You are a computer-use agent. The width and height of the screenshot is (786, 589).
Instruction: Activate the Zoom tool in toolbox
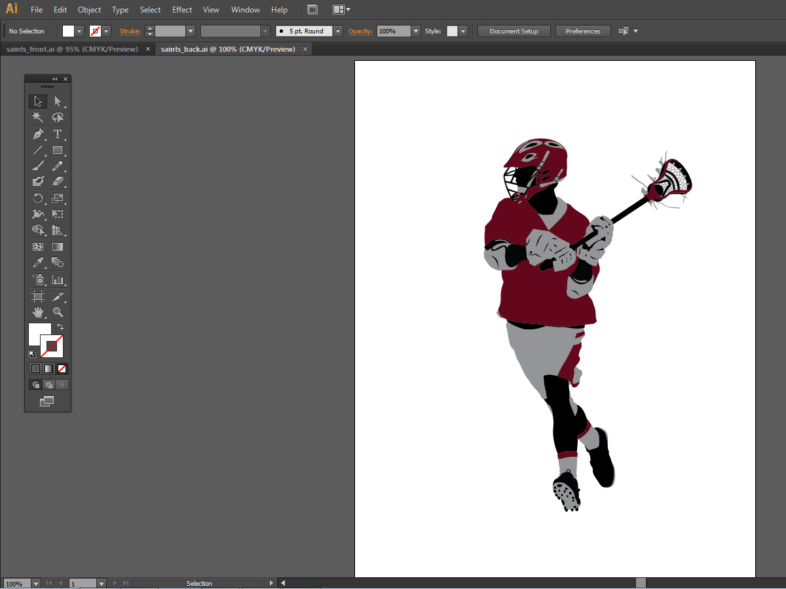click(58, 312)
